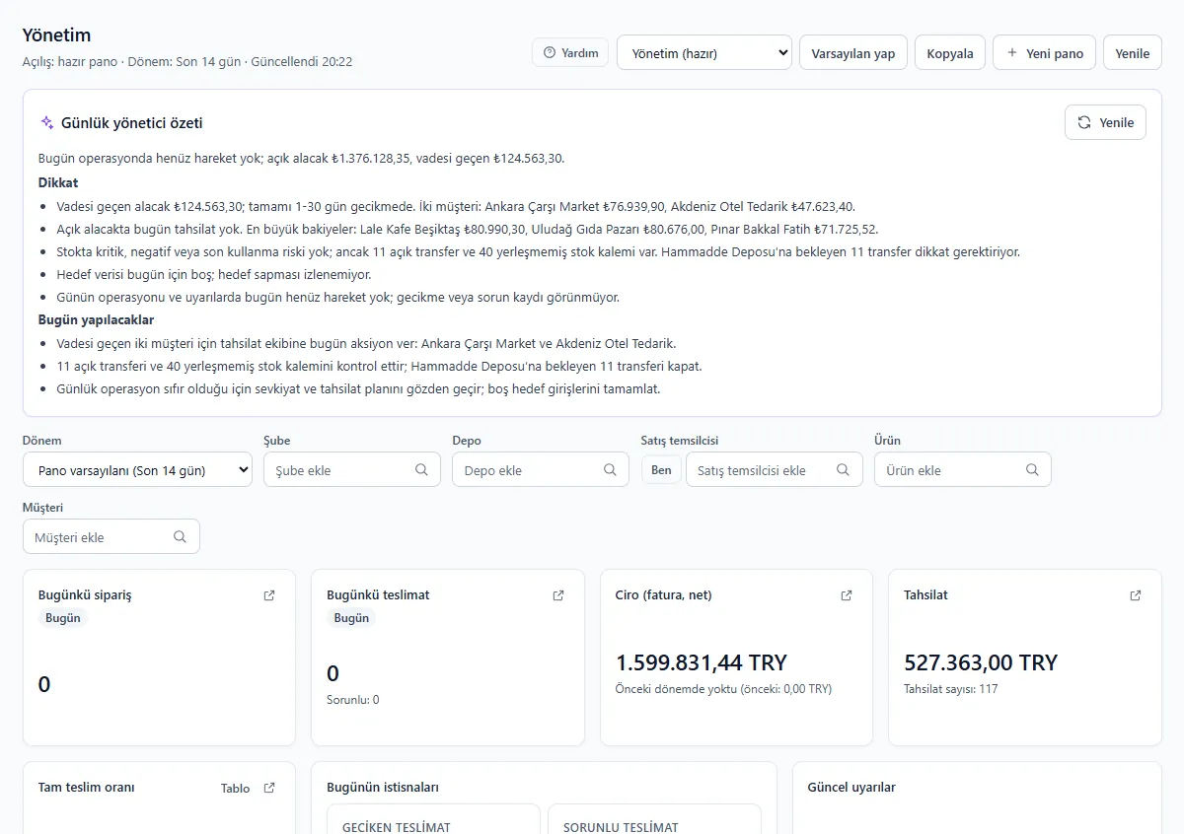
Task: Open external link on Tahsilat card
Action: tap(1136, 595)
